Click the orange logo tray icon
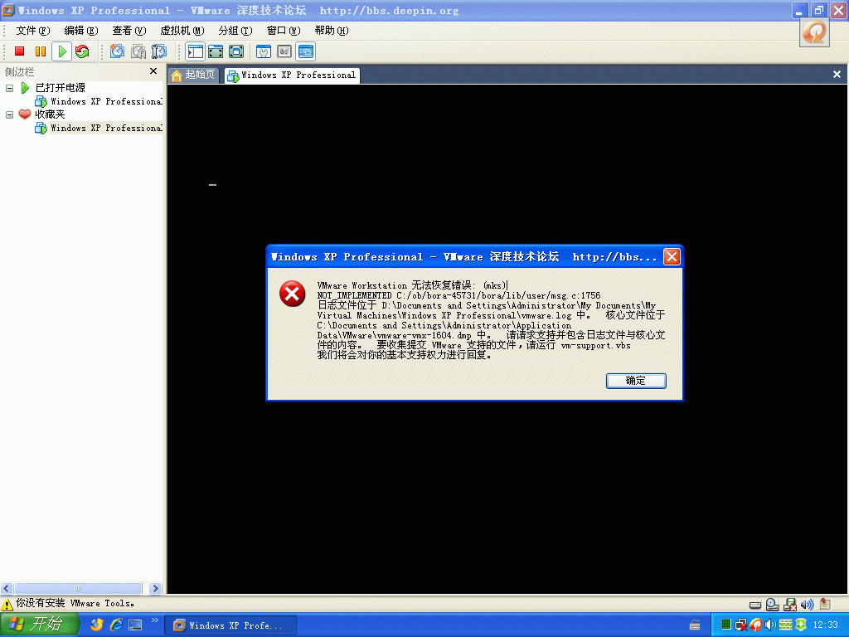 tap(756, 625)
